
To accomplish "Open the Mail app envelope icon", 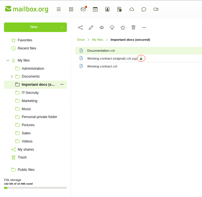I will pyautogui.click(x=83, y=9).
